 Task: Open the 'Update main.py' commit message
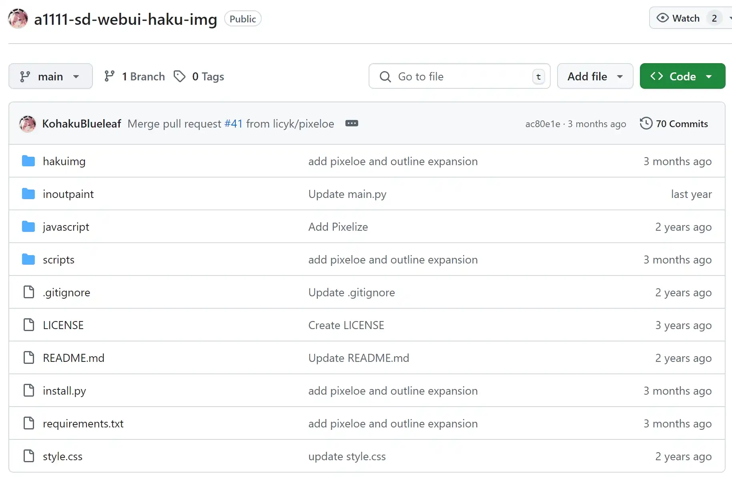[x=347, y=194]
